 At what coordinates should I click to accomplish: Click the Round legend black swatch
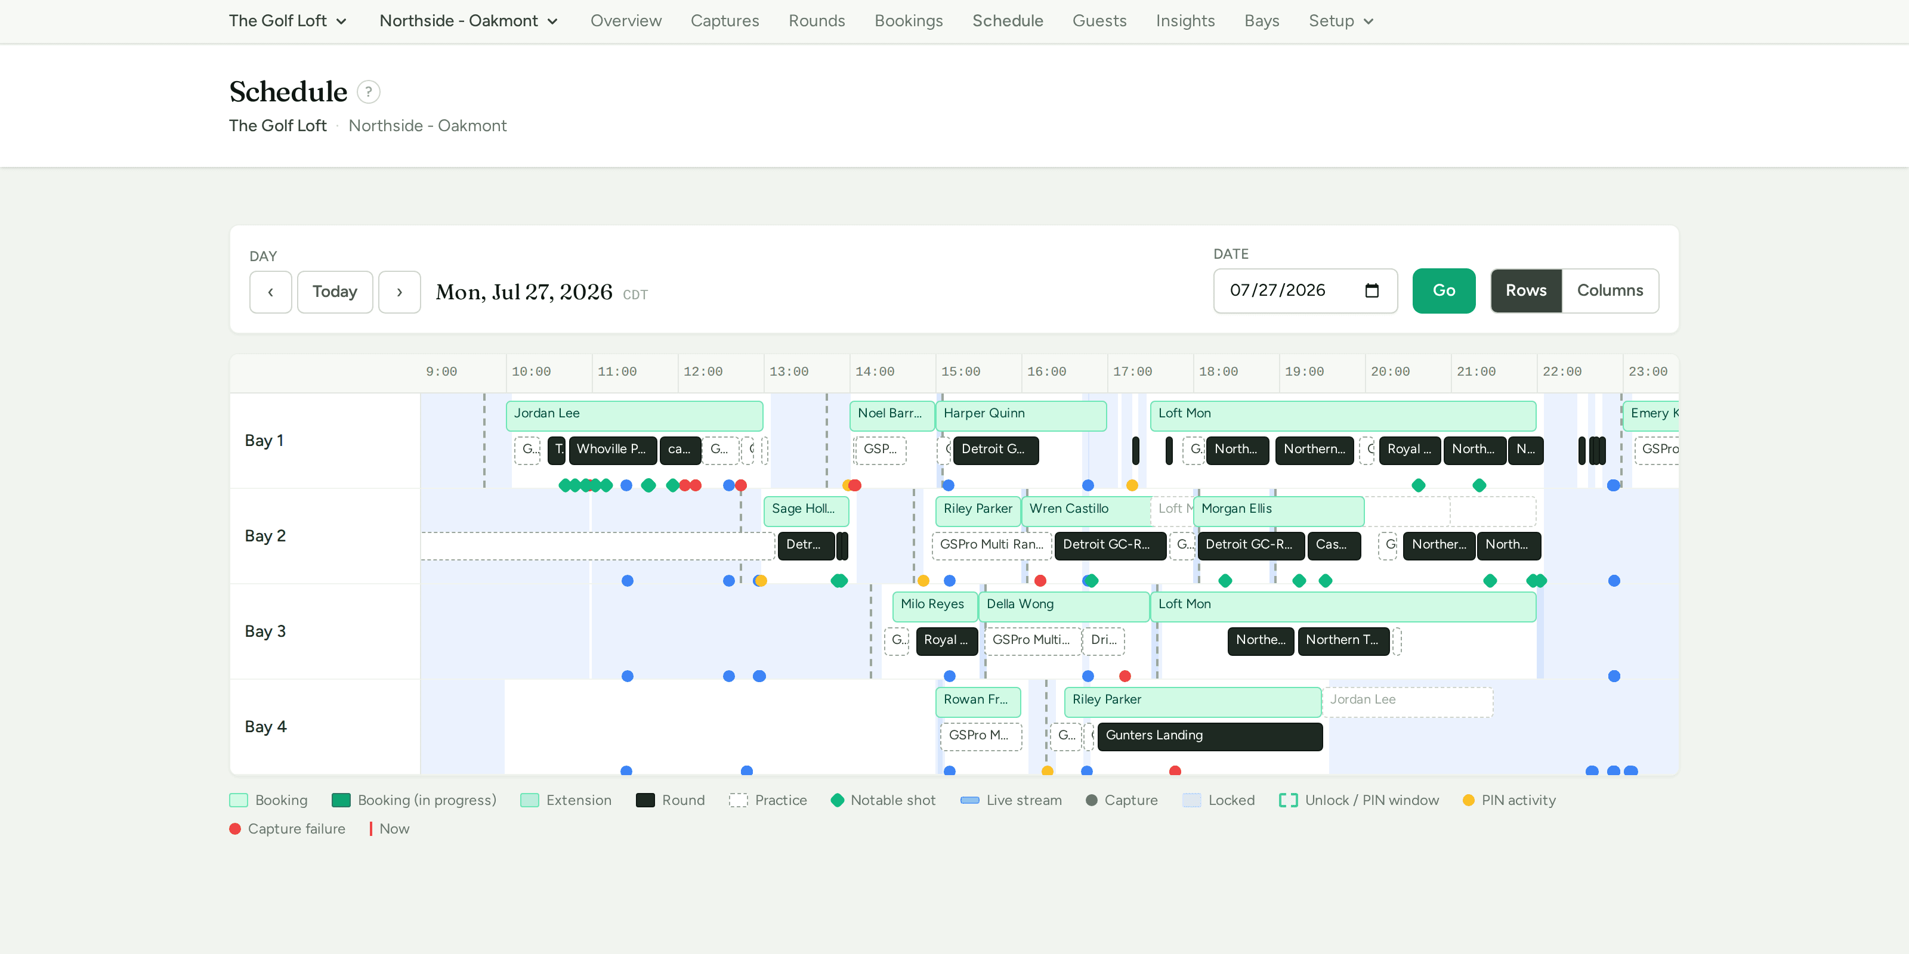(645, 801)
